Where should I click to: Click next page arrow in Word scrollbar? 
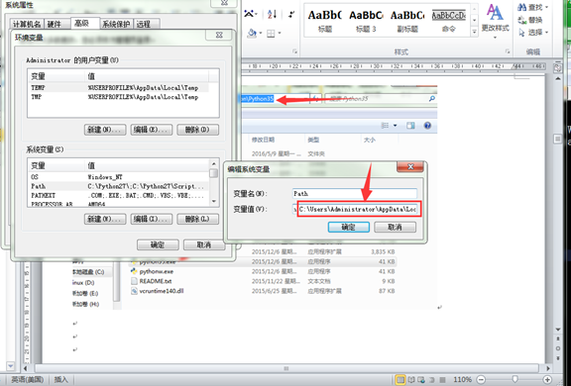(558, 358)
